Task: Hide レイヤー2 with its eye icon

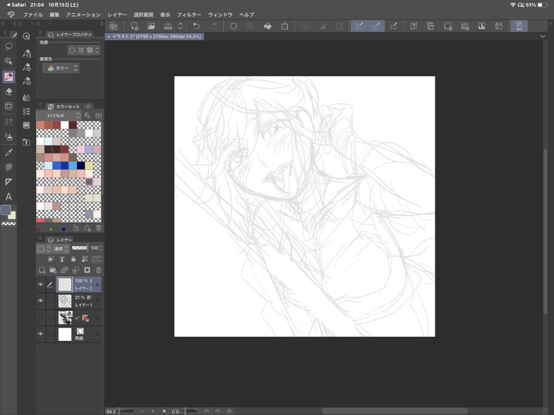Action: (x=40, y=285)
